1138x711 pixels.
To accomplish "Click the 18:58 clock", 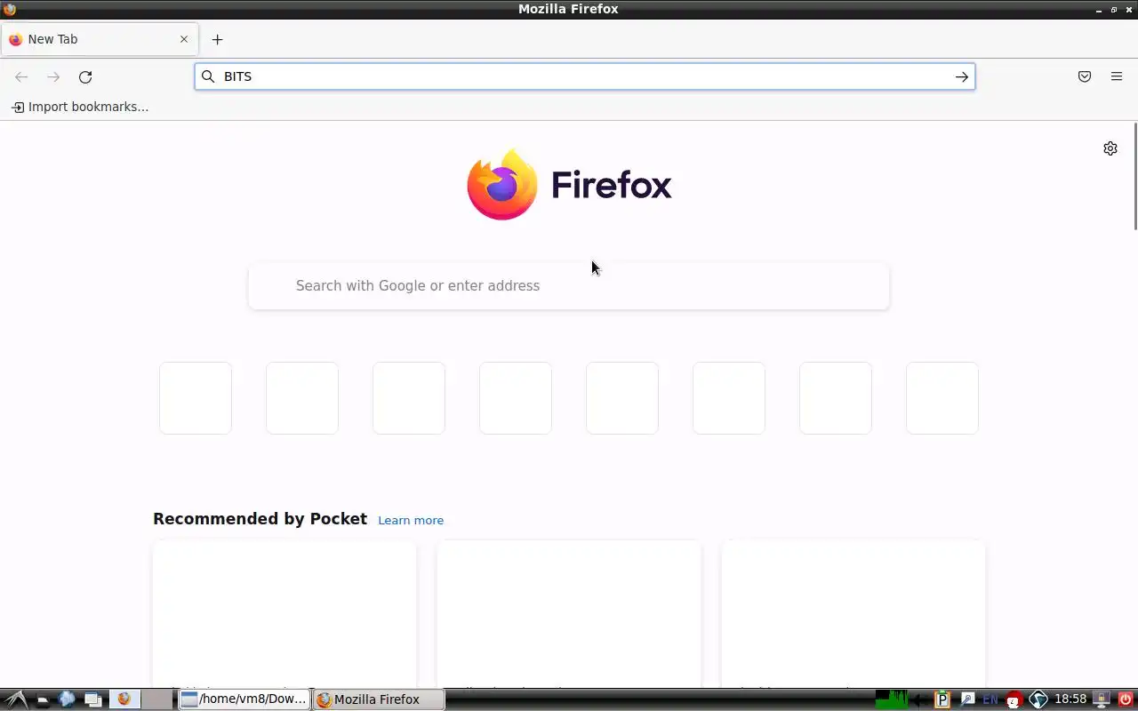I will pos(1070,699).
